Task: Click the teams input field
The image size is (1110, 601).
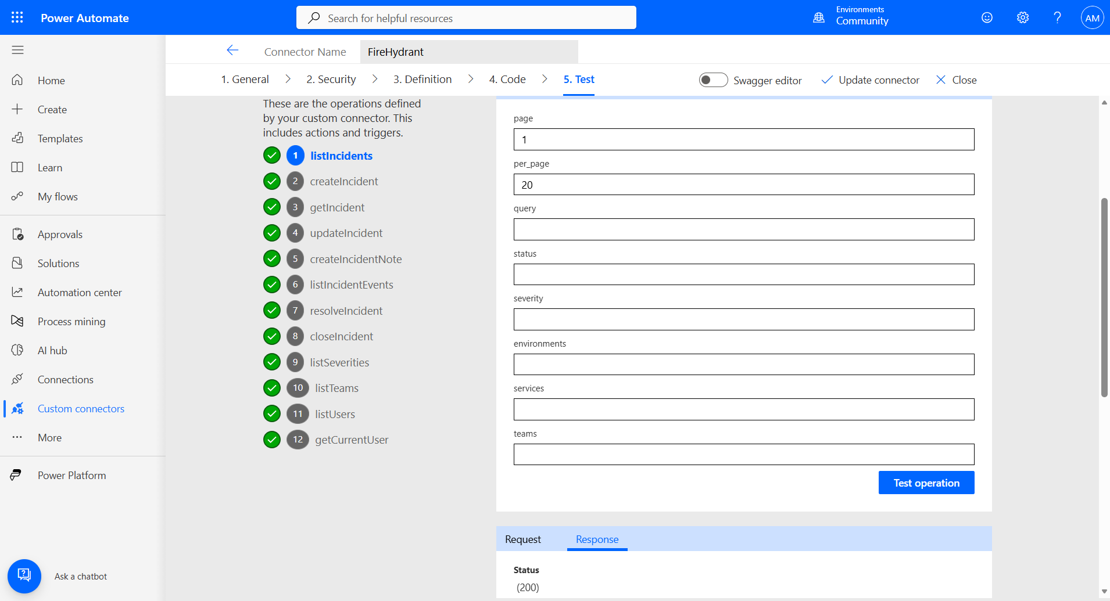Action: pyautogui.click(x=744, y=454)
